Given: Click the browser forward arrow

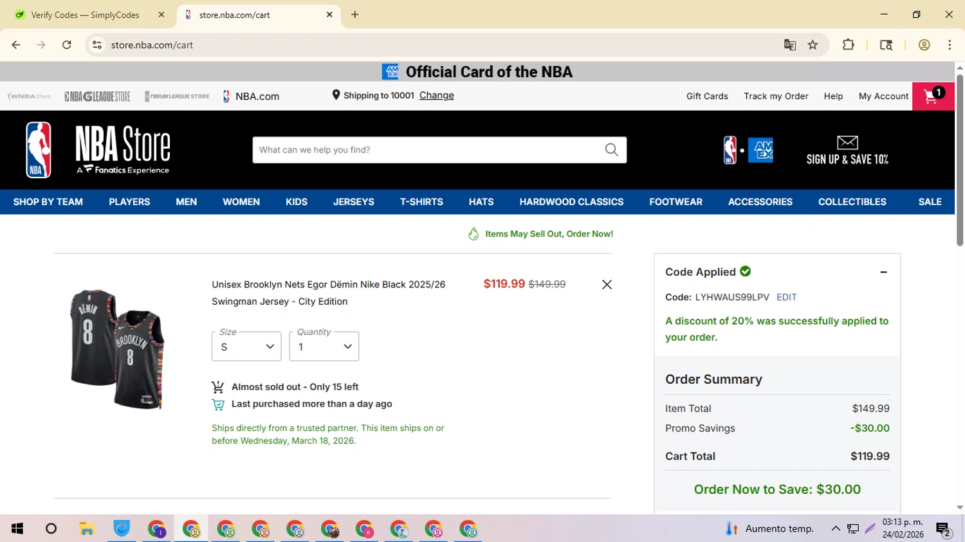Looking at the screenshot, I should tap(41, 45).
